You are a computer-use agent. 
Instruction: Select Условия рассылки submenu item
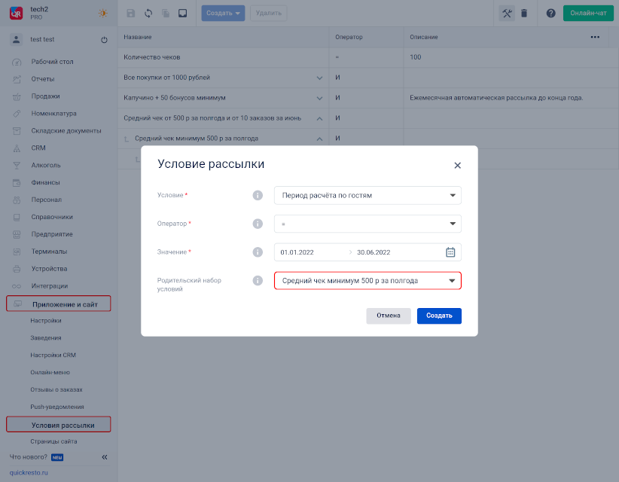59,424
